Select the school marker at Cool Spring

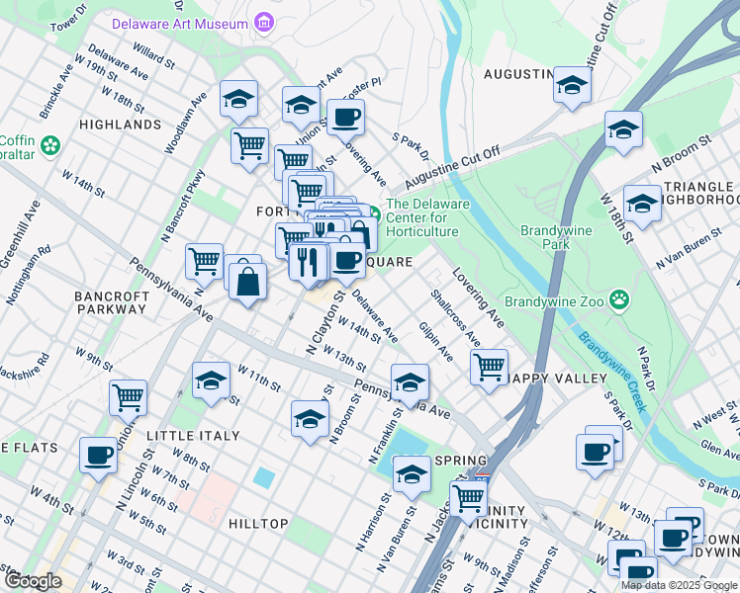[411, 473]
